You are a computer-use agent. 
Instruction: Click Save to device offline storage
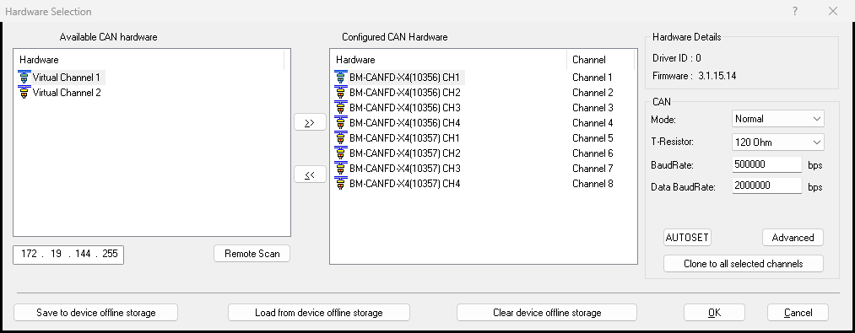click(96, 313)
